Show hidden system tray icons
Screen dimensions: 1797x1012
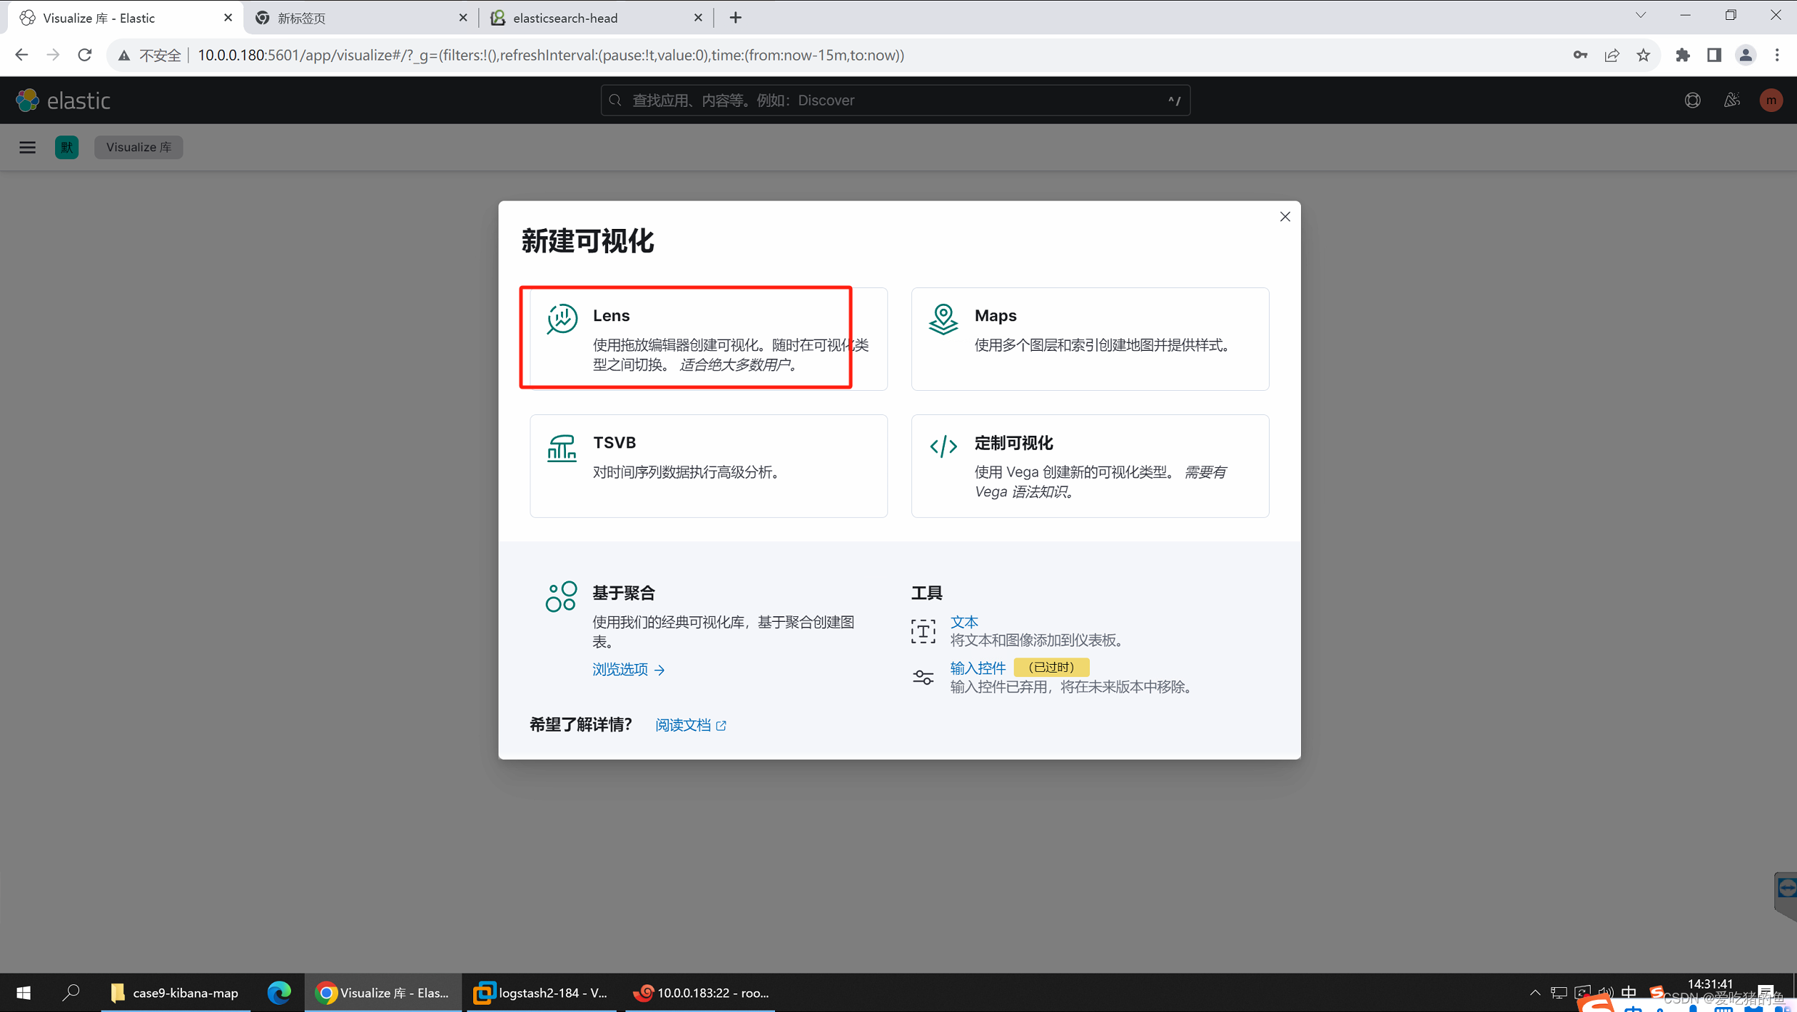1535,992
